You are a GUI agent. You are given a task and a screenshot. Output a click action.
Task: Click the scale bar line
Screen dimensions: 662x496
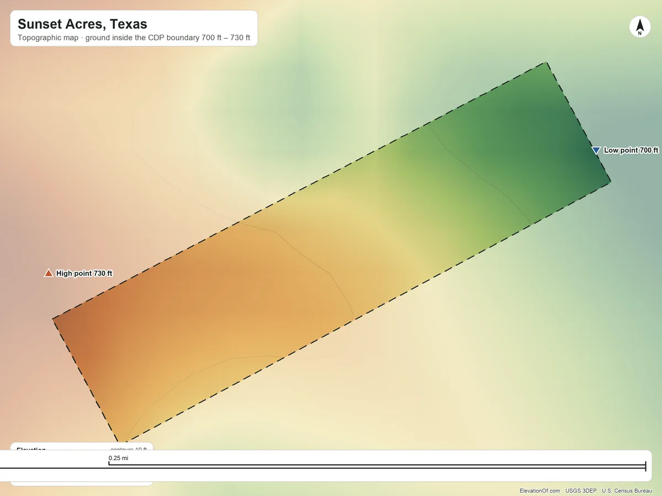377,467
